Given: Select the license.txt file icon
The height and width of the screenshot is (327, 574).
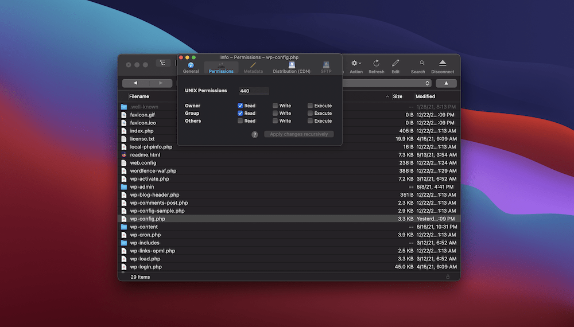Looking at the screenshot, I should click(124, 139).
